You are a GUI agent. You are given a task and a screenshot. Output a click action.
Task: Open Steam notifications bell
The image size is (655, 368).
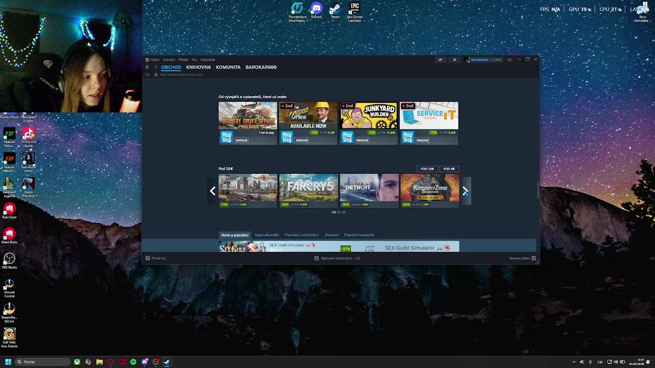[x=454, y=60]
